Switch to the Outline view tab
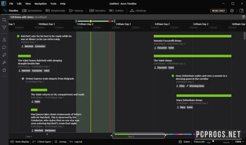 116,11
